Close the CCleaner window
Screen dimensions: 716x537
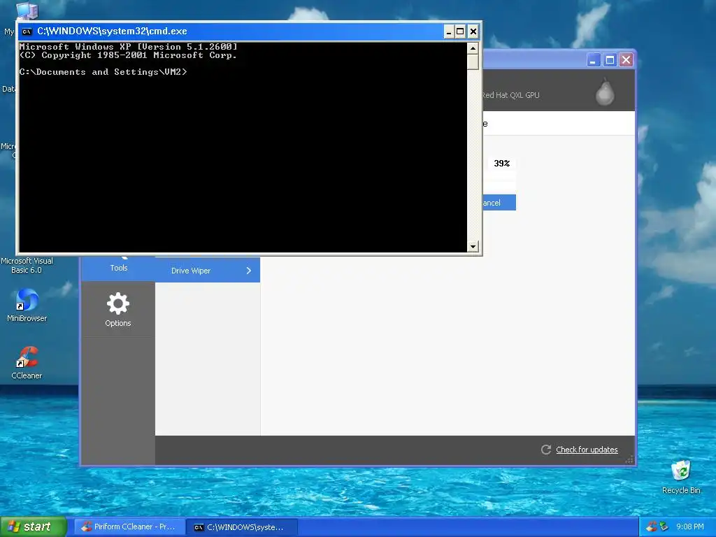tap(626, 60)
